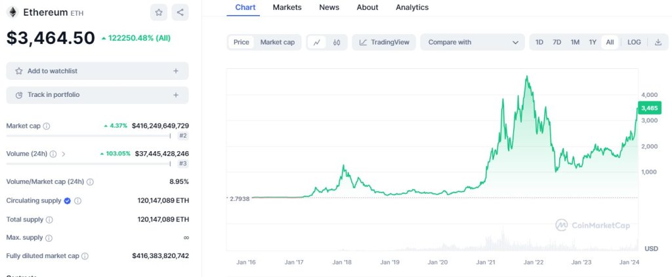Click the Market cap rank progress bar
Viewport: 672px width, 277px height.
[x=88, y=136]
